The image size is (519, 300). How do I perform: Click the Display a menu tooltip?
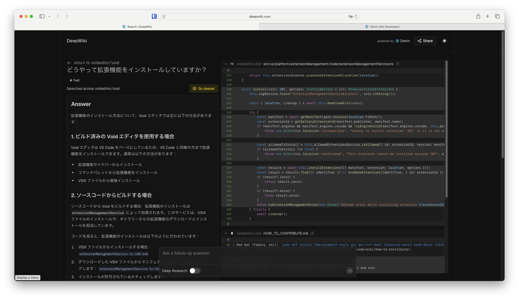(x=28, y=278)
